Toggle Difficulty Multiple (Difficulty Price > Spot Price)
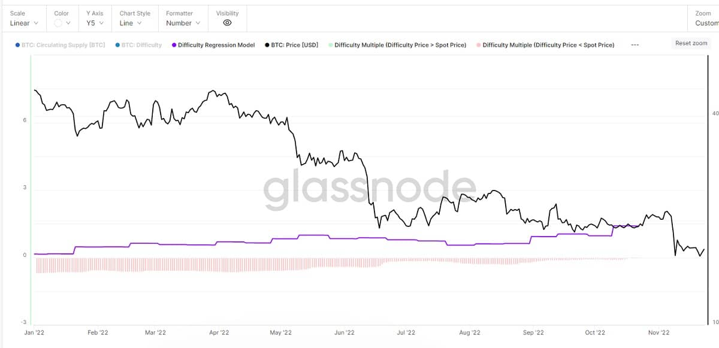This screenshot has height=348, width=719. tap(397, 45)
